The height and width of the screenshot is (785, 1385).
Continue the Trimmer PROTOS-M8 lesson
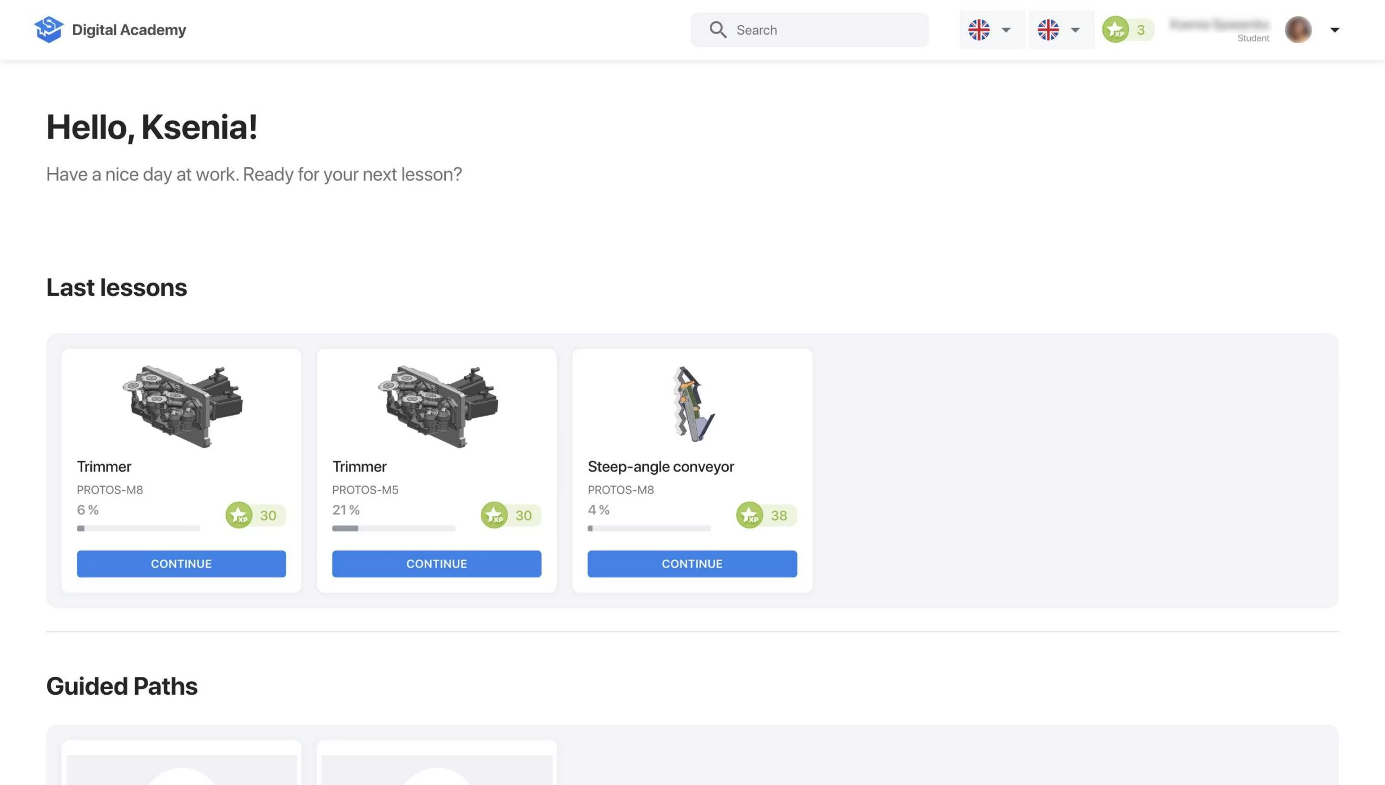pyautogui.click(x=181, y=563)
